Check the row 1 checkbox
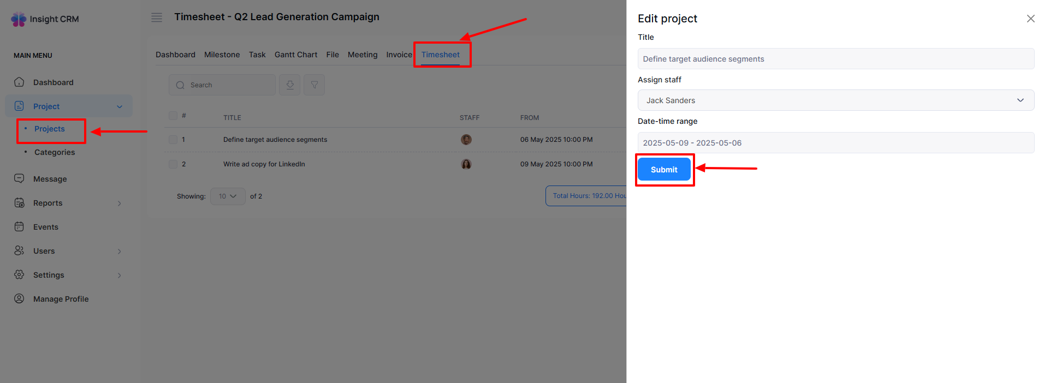The width and height of the screenshot is (1044, 383). [173, 140]
